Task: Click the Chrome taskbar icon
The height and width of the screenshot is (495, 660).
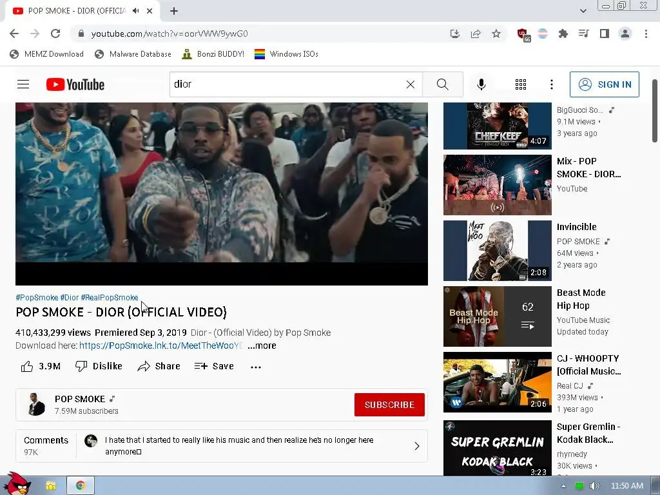Action: click(81, 486)
